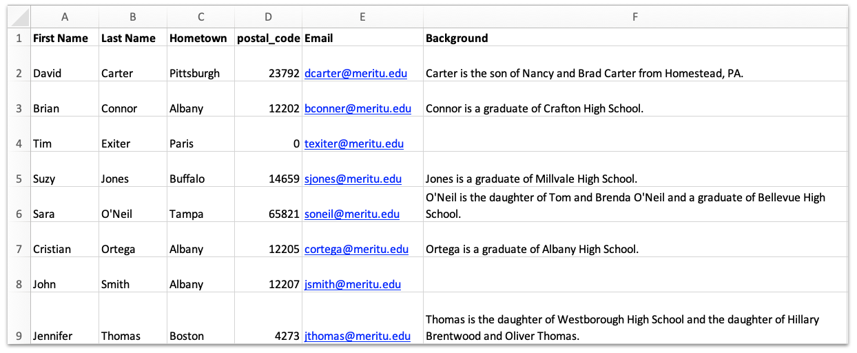Select the Hometown header cell
The width and height of the screenshot is (857, 353).
(x=200, y=37)
